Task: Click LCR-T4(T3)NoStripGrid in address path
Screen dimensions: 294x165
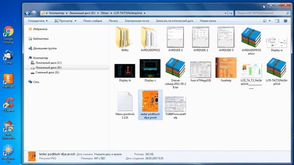Action: point(128,13)
